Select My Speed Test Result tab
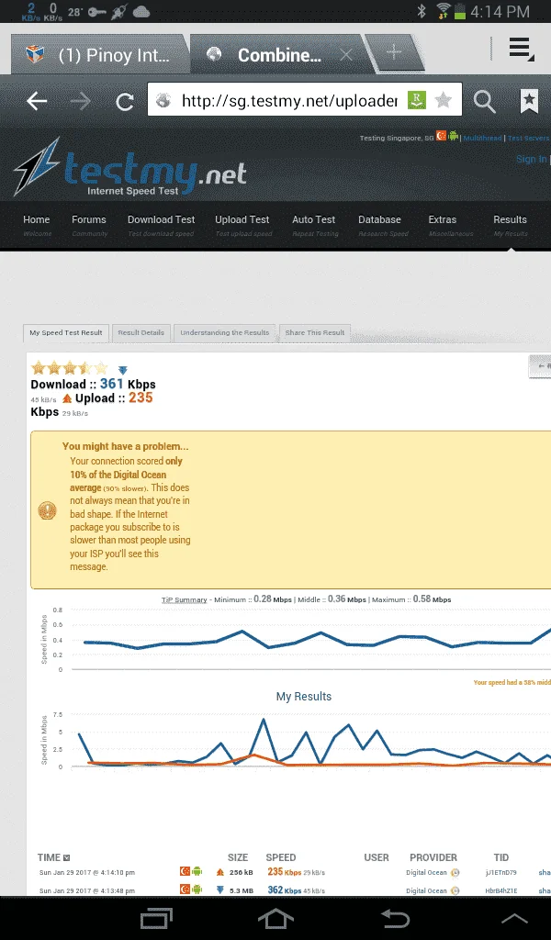551x940 pixels. (66, 332)
